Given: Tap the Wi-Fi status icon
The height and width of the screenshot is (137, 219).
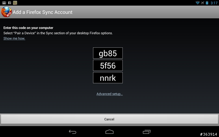Looking at the screenshot, I should [198, 3].
